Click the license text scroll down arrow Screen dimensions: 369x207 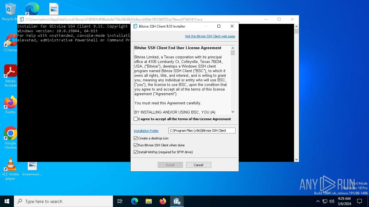click(x=233, y=112)
